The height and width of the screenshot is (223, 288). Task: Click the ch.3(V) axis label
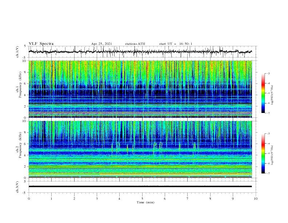tap(17, 187)
